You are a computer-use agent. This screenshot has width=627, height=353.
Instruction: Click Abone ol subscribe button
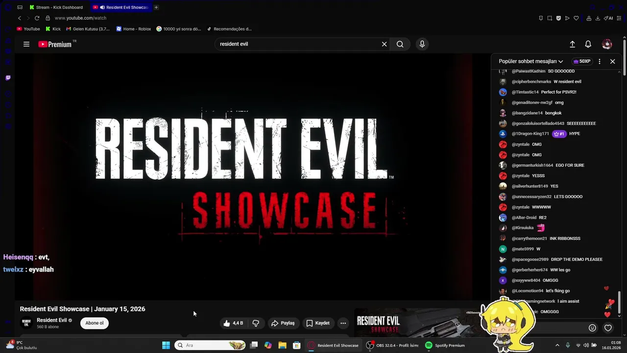coord(95,323)
